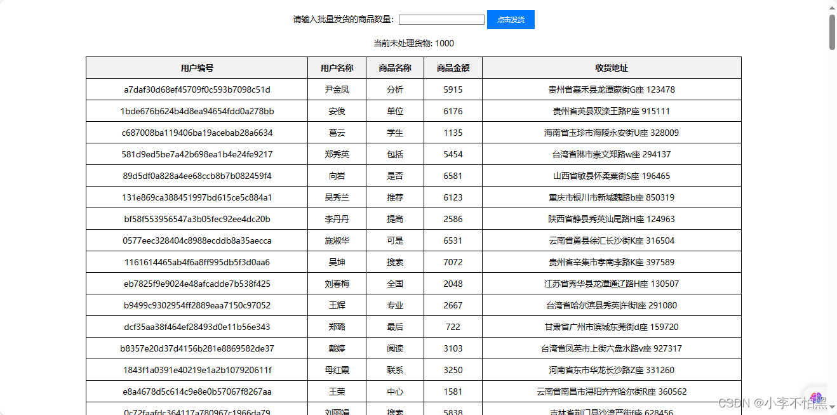Click user ID dcf35aa38f464ef28493d0e11b56e343
The image size is (837, 415).
tap(197, 327)
